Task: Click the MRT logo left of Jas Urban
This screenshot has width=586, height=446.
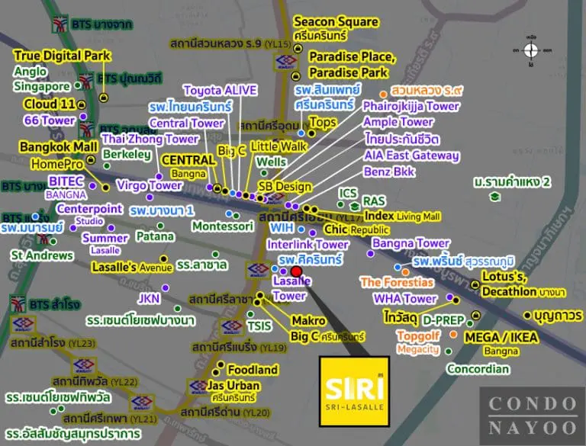Action: point(197,387)
